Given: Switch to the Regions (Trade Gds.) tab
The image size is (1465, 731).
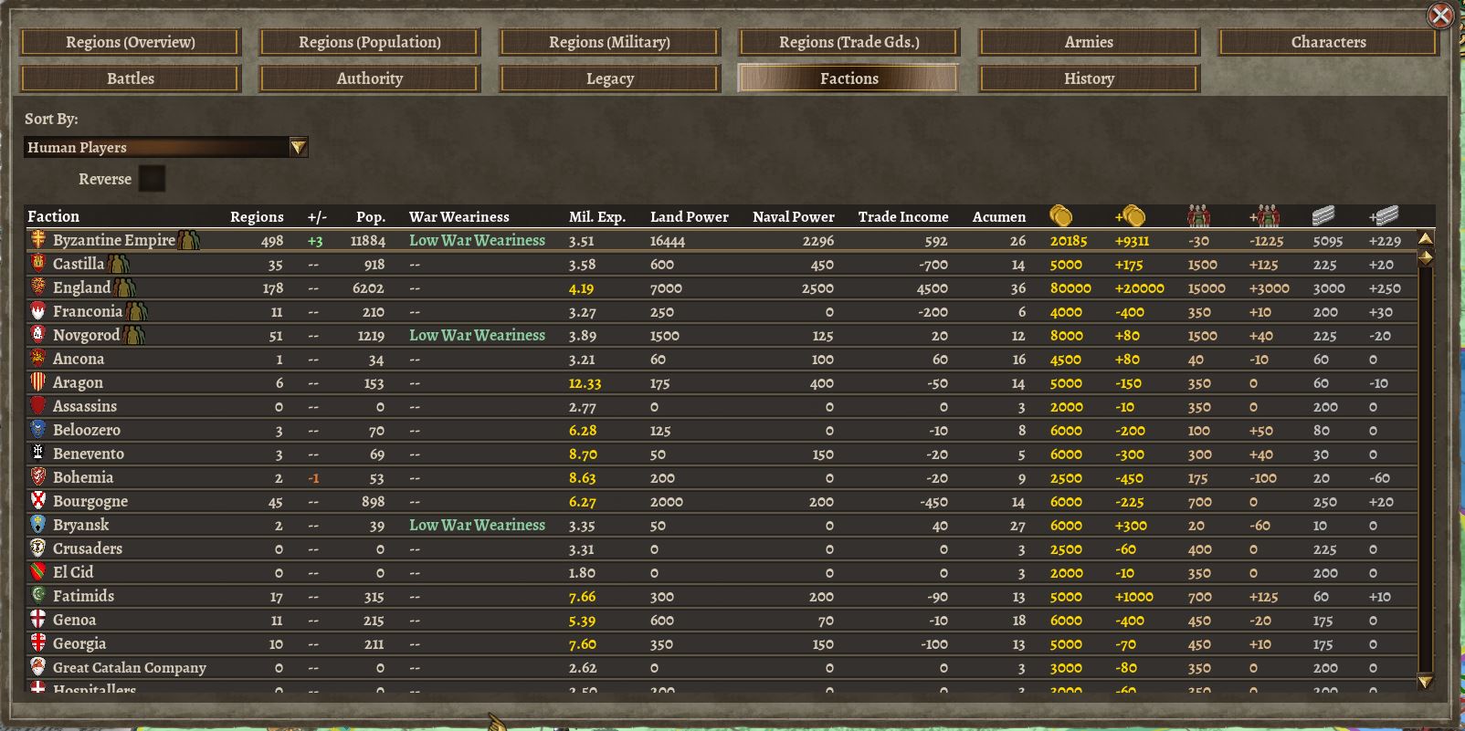Looking at the screenshot, I should pyautogui.click(x=849, y=42).
